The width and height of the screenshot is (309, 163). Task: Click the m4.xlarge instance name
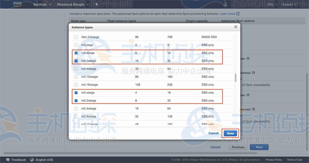[88, 53]
